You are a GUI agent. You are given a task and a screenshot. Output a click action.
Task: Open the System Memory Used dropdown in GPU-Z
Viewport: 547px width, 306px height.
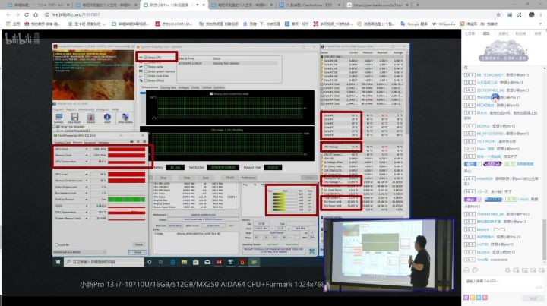tap(87, 218)
